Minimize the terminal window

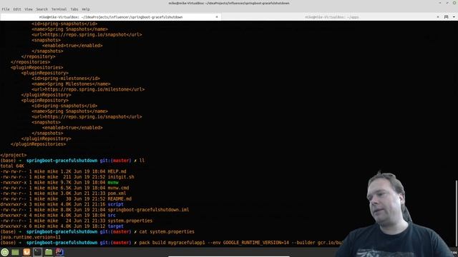[x=440, y=3]
